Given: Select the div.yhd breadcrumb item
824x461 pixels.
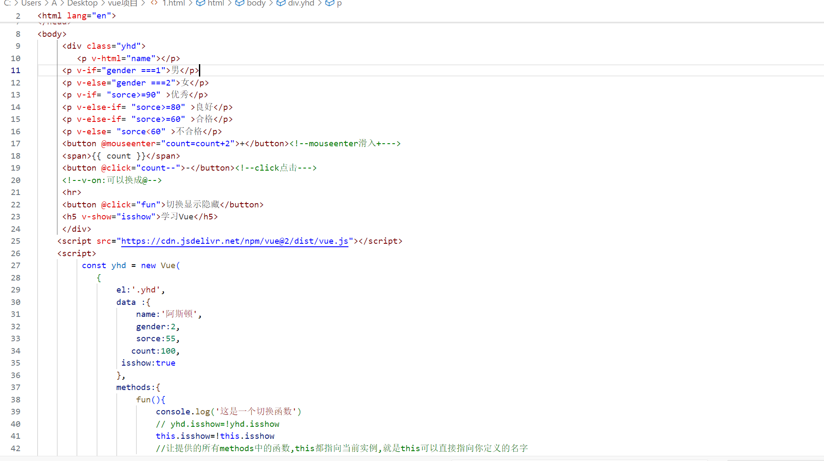Looking at the screenshot, I should (301, 3).
